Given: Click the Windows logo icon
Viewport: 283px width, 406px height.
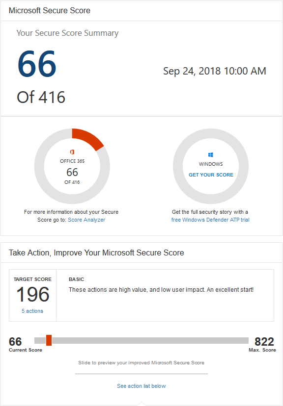Looking at the screenshot, I should 211,154.
